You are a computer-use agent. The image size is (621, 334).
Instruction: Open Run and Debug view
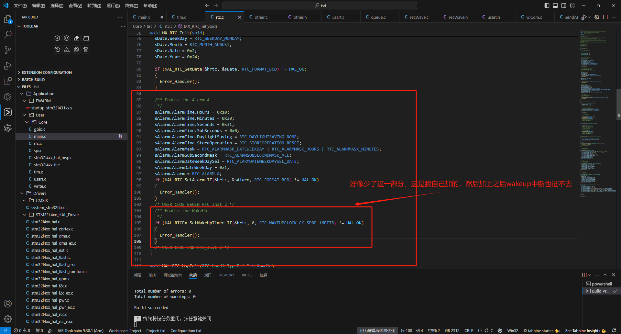pyautogui.click(x=8, y=65)
